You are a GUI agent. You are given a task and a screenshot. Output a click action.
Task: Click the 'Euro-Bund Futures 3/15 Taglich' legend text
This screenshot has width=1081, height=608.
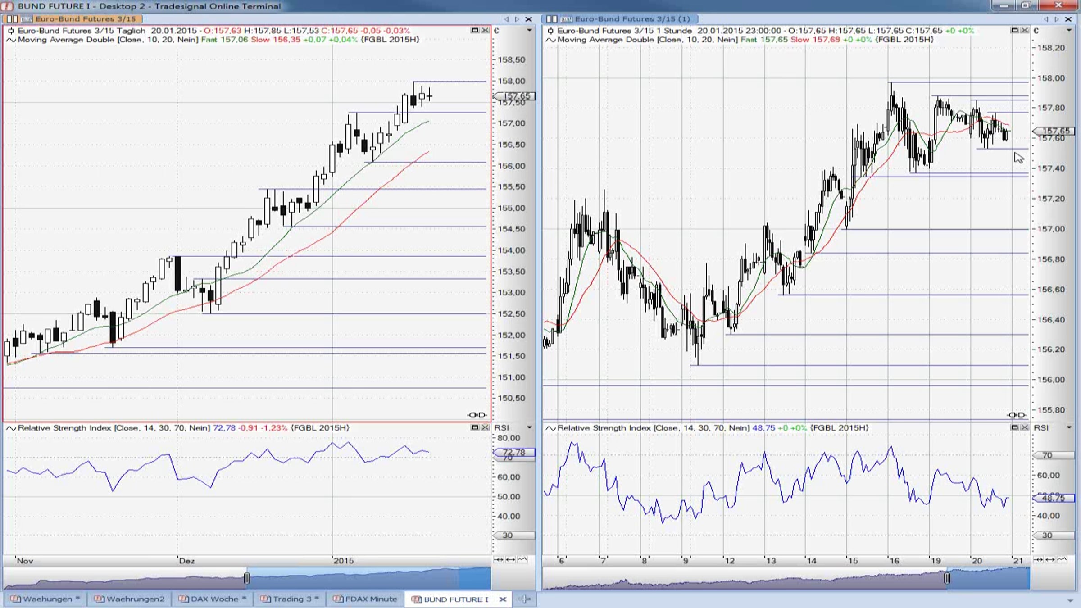pos(82,31)
